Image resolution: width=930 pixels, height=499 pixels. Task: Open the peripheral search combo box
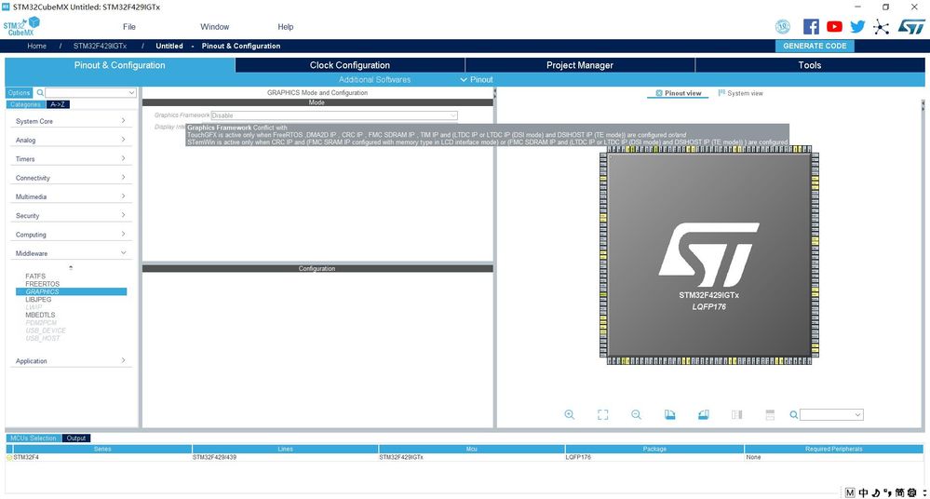coord(90,92)
